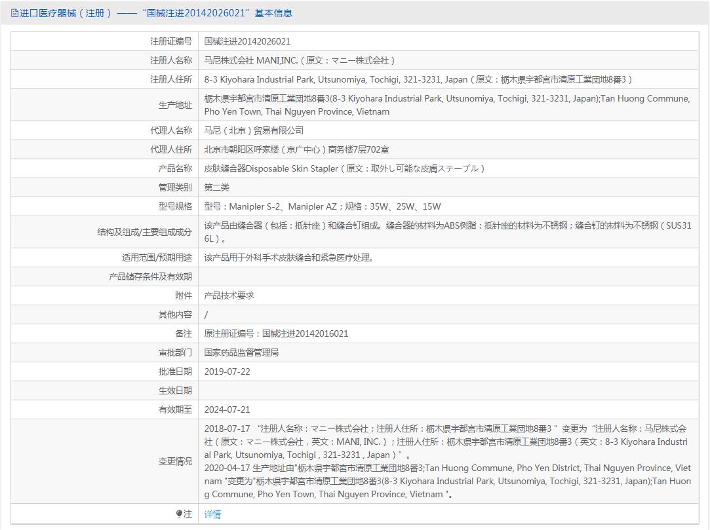Click the 结构及组成/主要组成成分 label
The image size is (710, 530).
(x=144, y=232)
